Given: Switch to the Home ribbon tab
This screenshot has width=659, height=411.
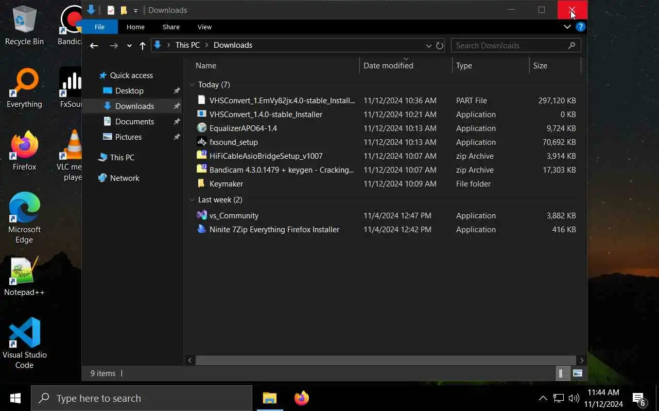Looking at the screenshot, I should coord(135,27).
